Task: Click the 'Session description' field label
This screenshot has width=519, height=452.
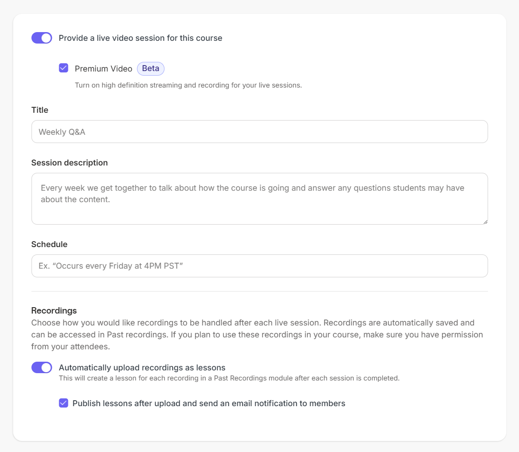Action: pos(69,163)
